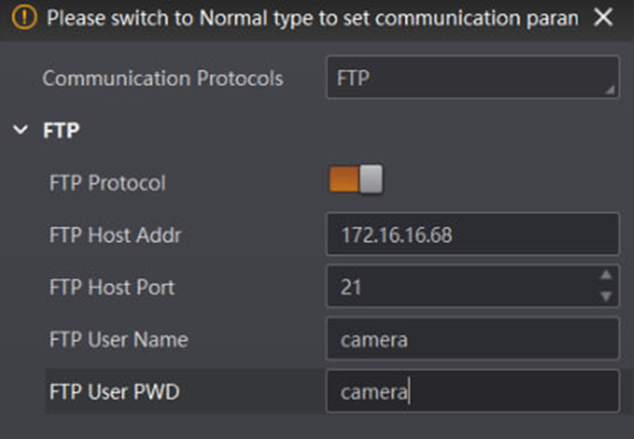Toggle the FTP Protocol switch
This screenshot has height=439, width=634.
tap(356, 180)
